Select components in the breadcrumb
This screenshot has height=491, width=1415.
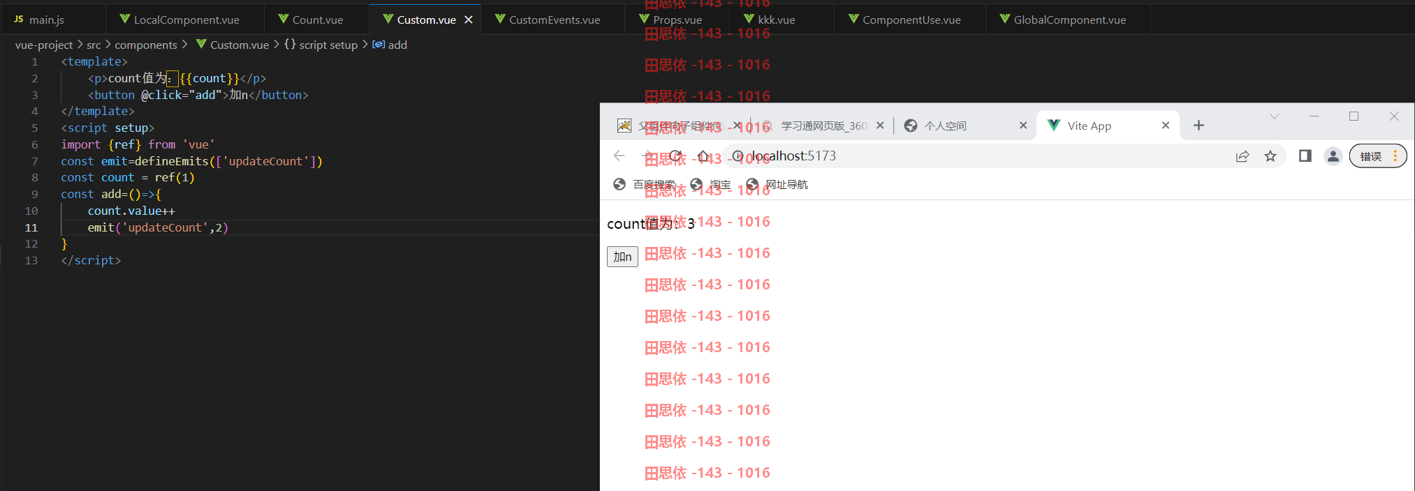pyautogui.click(x=146, y=45)
